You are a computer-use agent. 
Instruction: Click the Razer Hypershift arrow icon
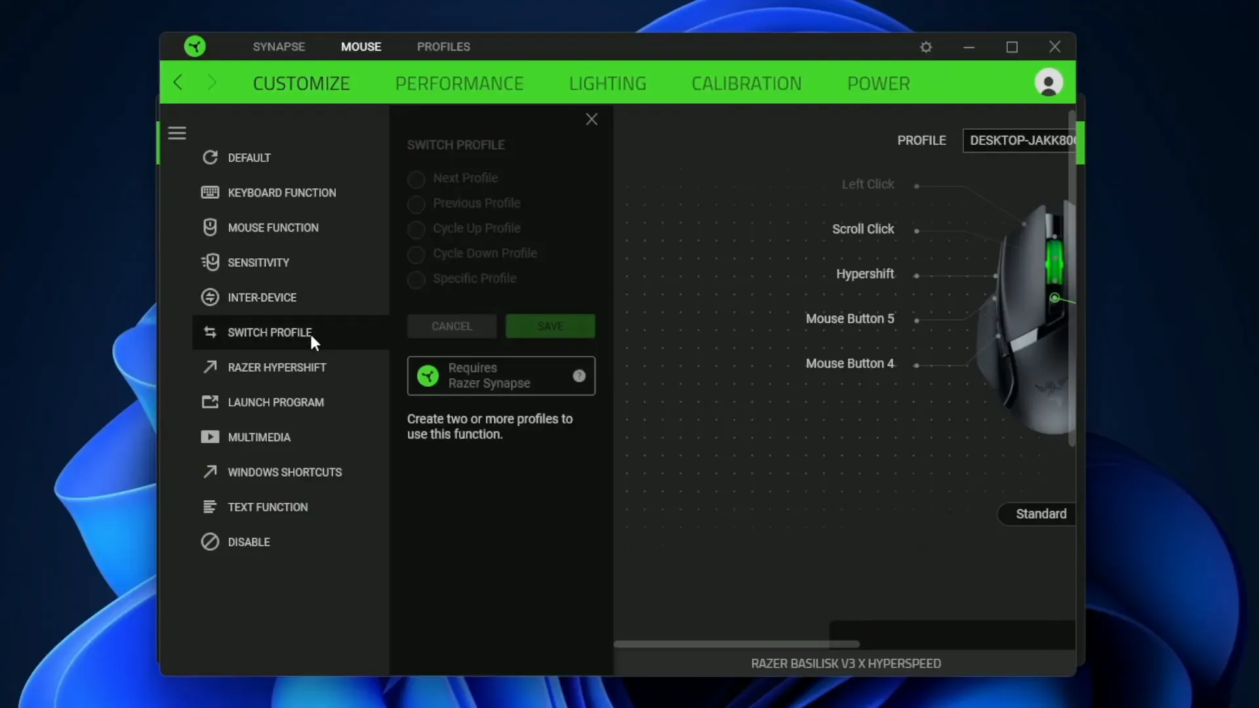(x=210, y=367)
